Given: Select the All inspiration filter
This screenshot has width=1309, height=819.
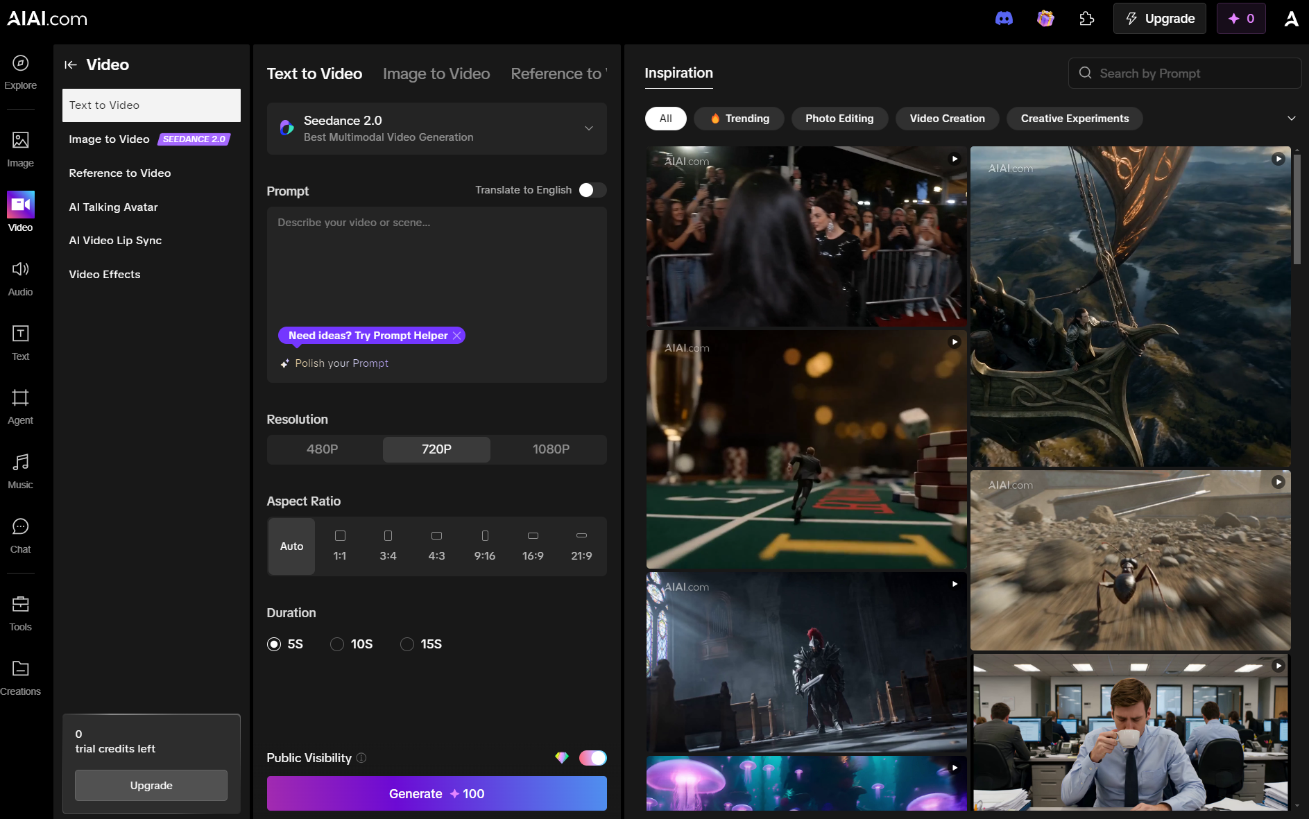Looking at the screenshot, I should coord(665,119).
